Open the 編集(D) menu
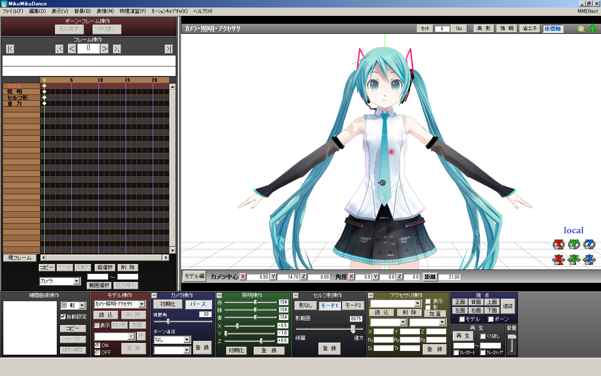 click(x=37, y=11)
